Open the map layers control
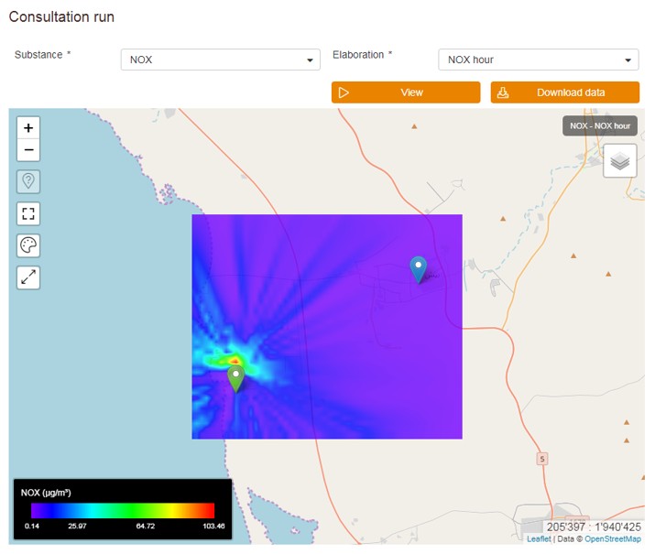 (x=620, y=161)
